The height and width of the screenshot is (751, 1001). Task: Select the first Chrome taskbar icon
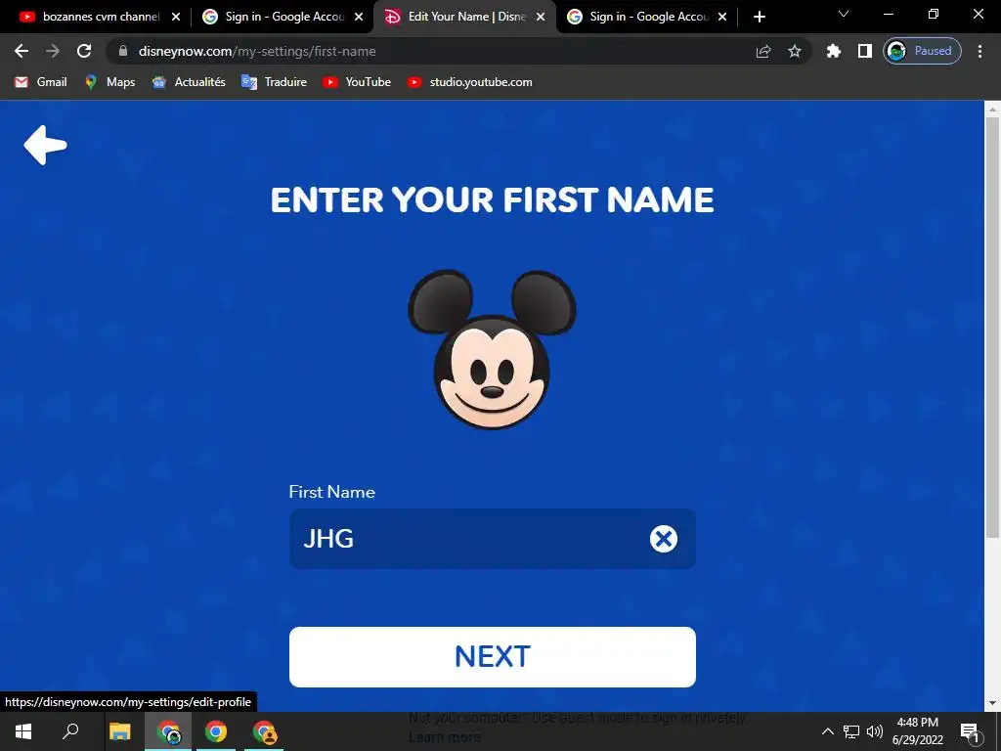(x=168, y=731)
